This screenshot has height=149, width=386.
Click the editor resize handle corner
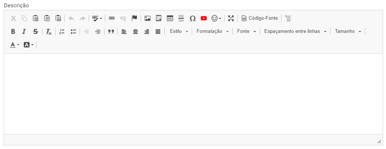379,141
